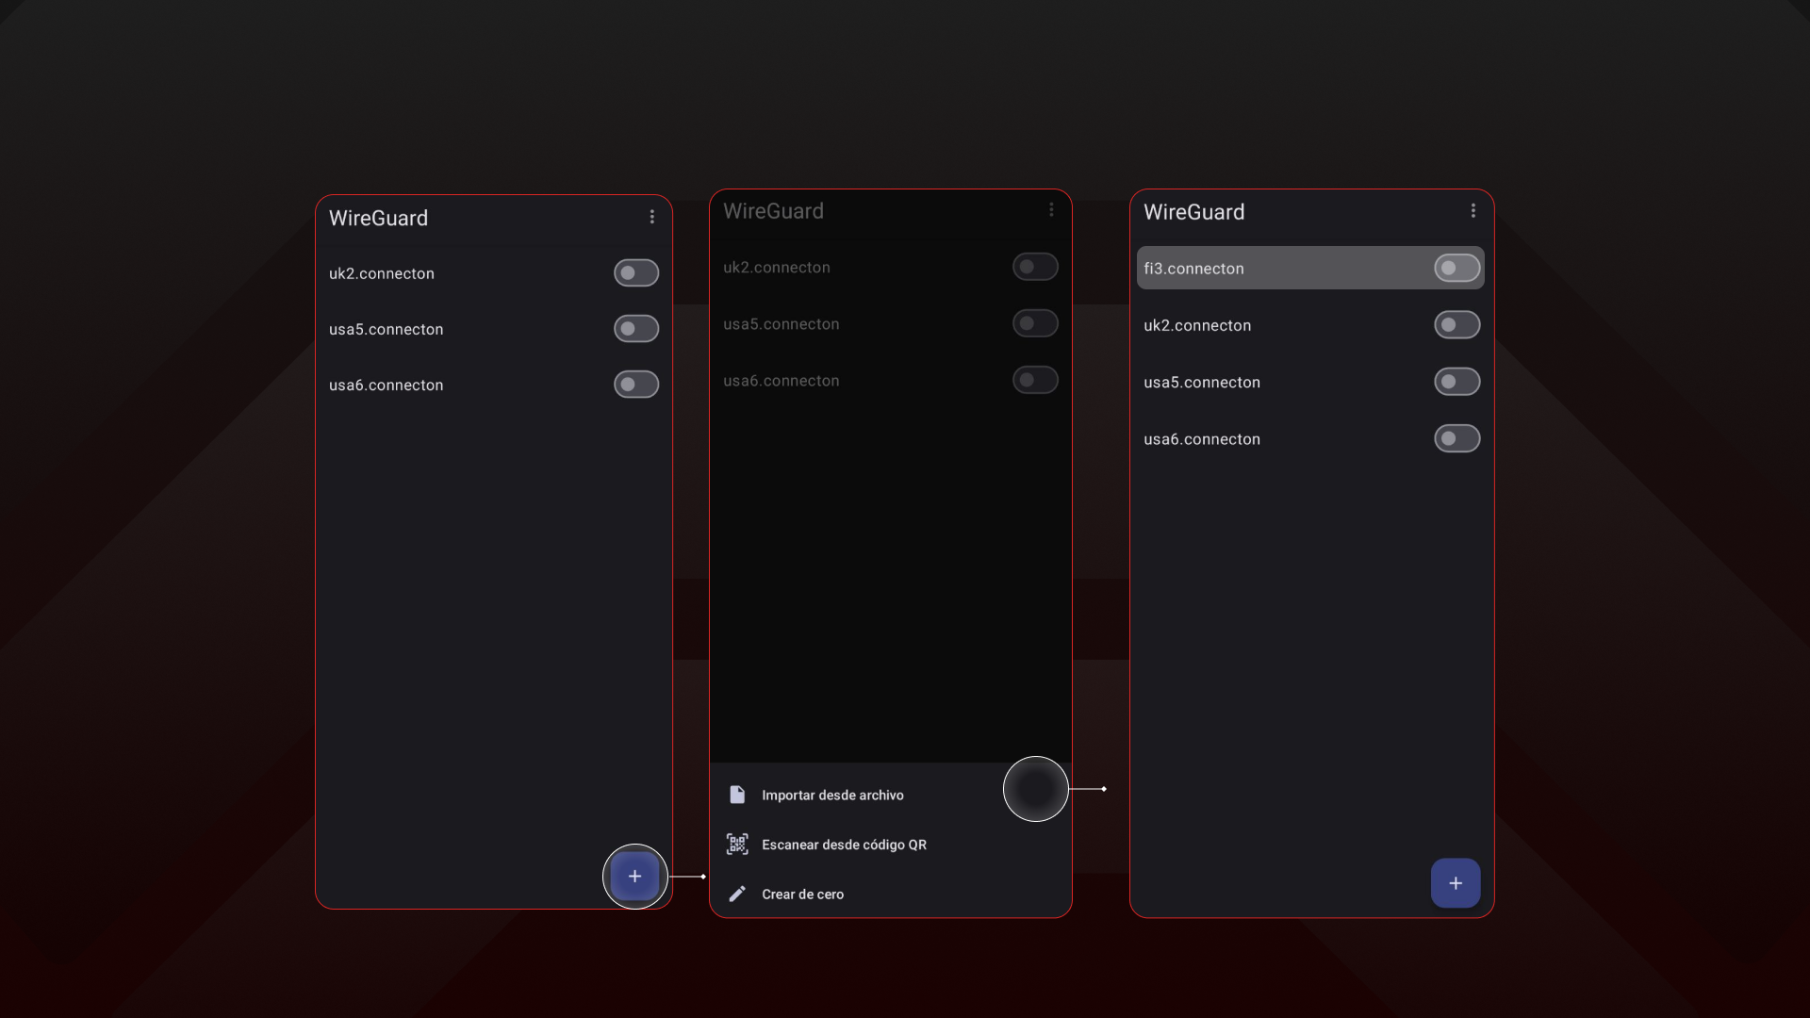Toggle dimmed uk2.connecton switch in middle panel
The height and width of the screenshot is (1018, 1810).
point(1034,267)
